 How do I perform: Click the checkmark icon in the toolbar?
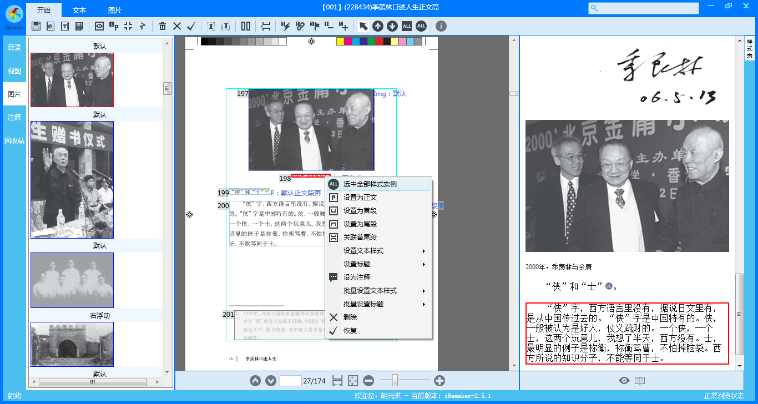pyautogui.click(x=191, y=26)
